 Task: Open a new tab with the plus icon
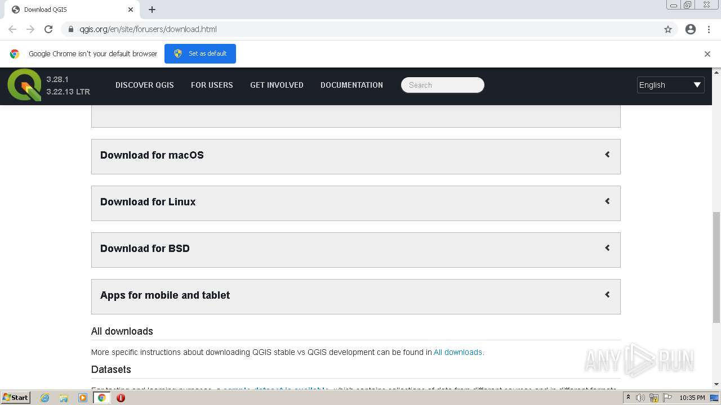(152, 10)
